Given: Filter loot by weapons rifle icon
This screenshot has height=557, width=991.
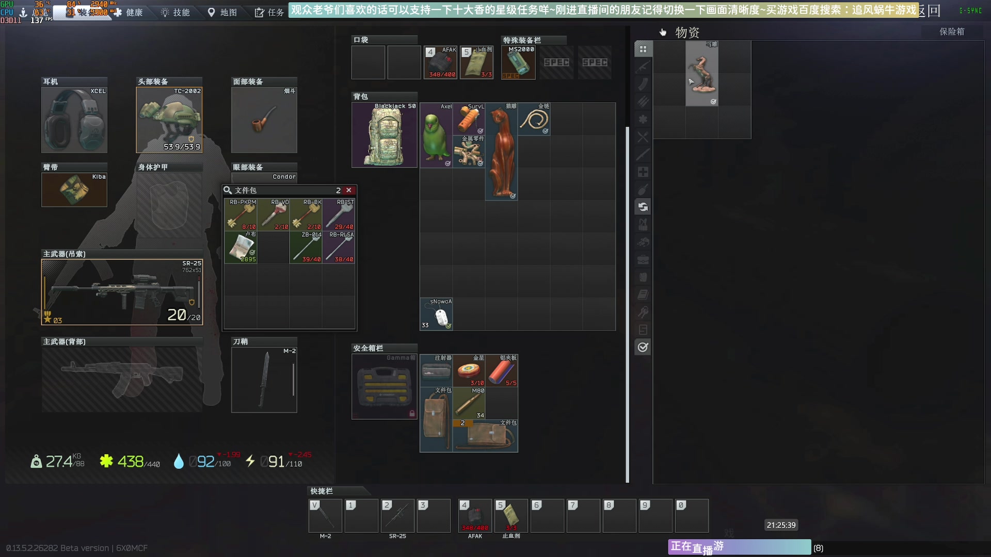Looking at the screenshot, I should [643, 67].
